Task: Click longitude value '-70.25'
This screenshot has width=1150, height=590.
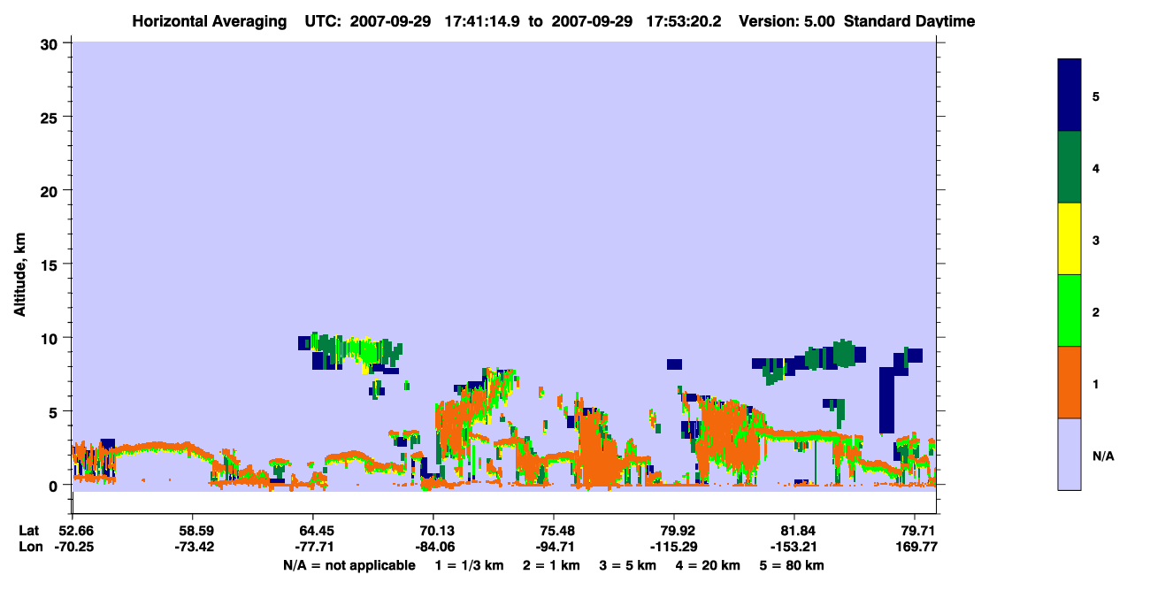Action: click(73, 547)
